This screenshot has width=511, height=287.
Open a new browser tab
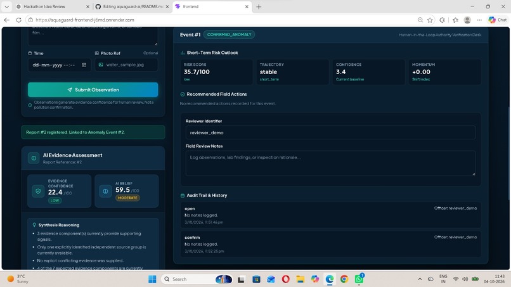259,6
